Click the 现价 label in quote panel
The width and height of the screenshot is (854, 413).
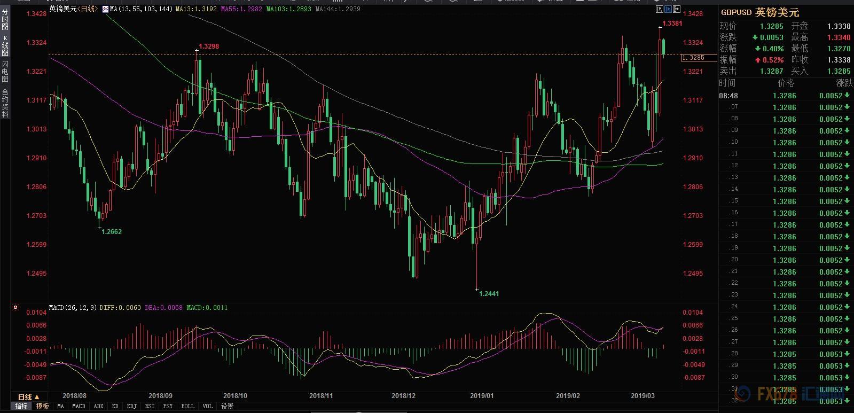(x=728, y=26)
